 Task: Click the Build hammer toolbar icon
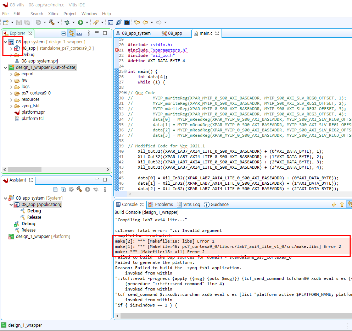coord(52,22)
